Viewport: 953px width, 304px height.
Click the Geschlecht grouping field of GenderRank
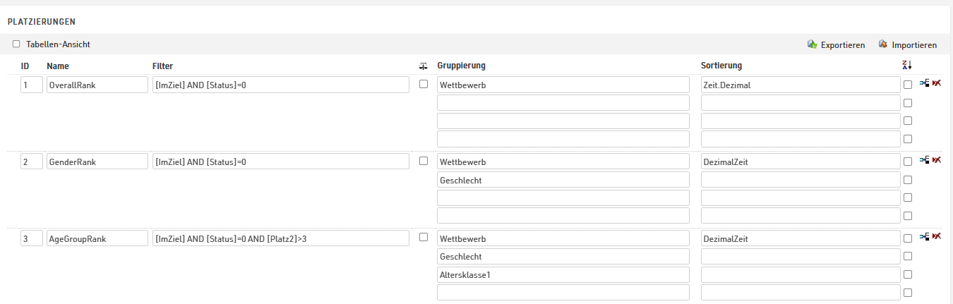point(563,180)
